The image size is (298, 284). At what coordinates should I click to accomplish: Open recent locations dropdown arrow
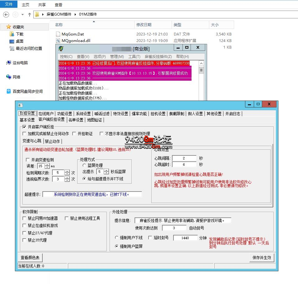tap(23, 14)
